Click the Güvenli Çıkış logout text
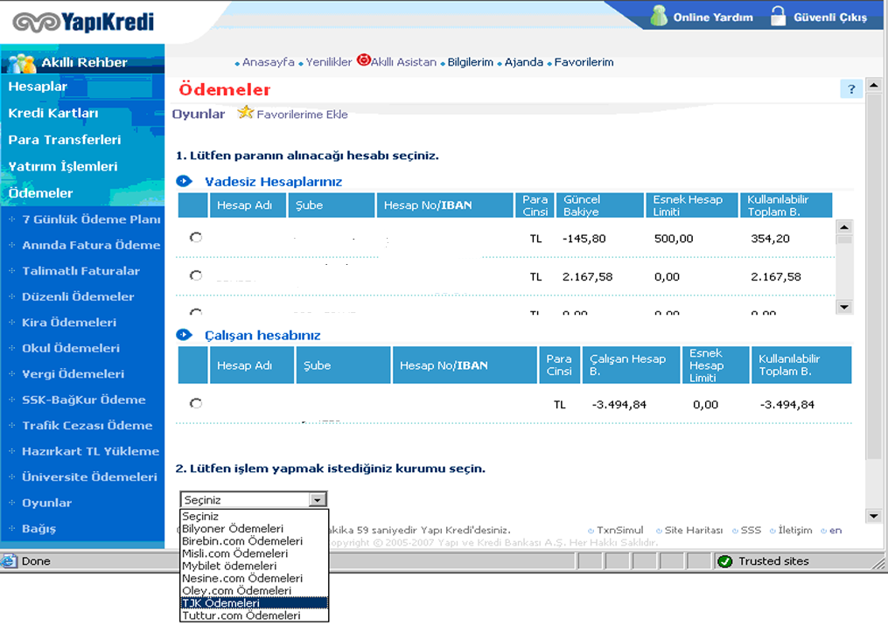This screenshot has width=888, height=626. 830,17
